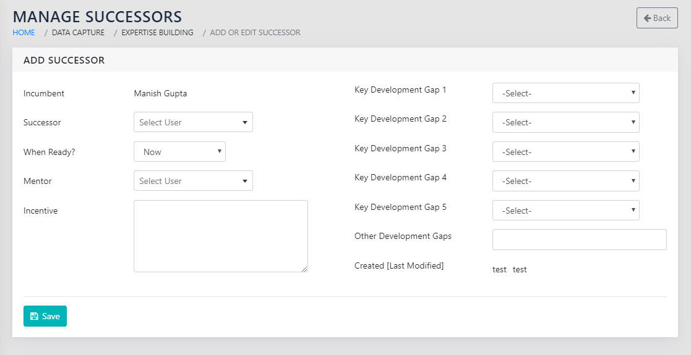Go to HOME breadcrumb link
Screen dimensions: 691x355
[x=24, y=33]
